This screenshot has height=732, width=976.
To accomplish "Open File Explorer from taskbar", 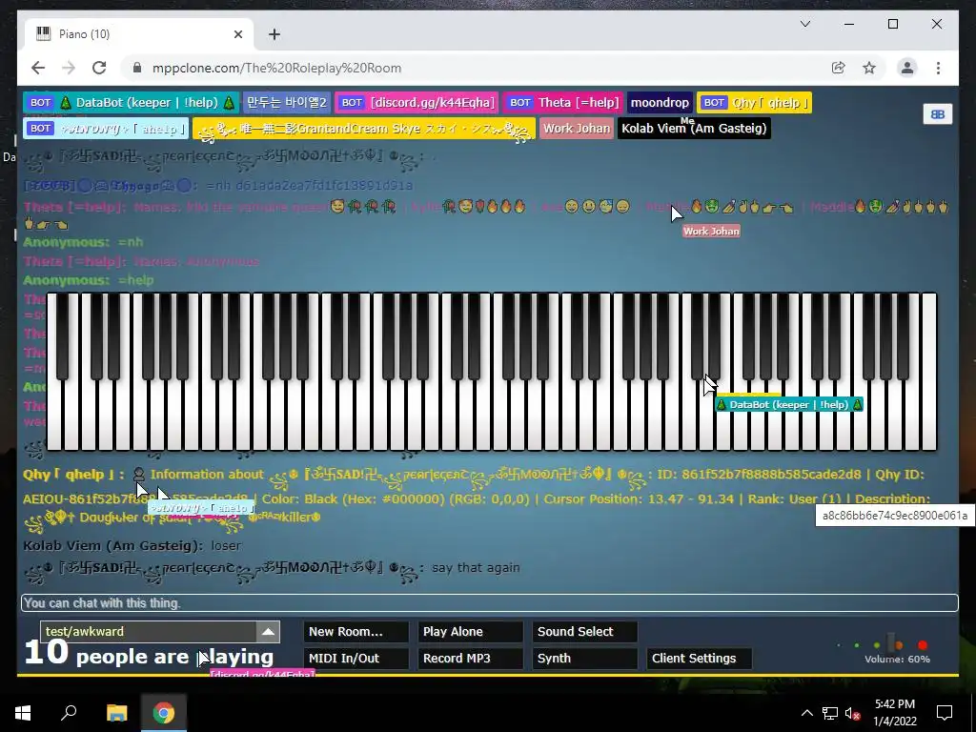I will coord(116,713).
